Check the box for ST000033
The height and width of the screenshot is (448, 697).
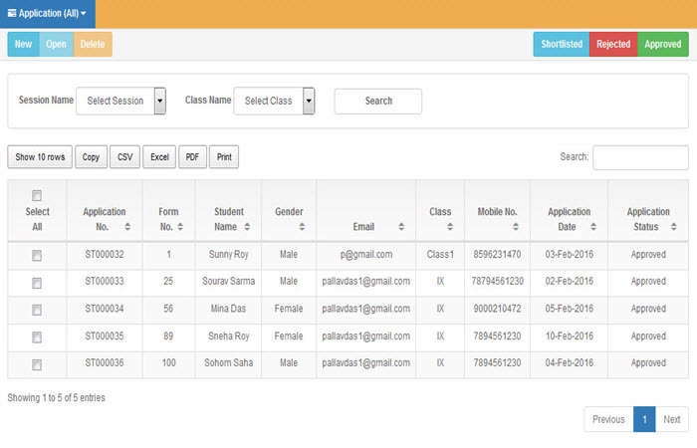[37, 283]
